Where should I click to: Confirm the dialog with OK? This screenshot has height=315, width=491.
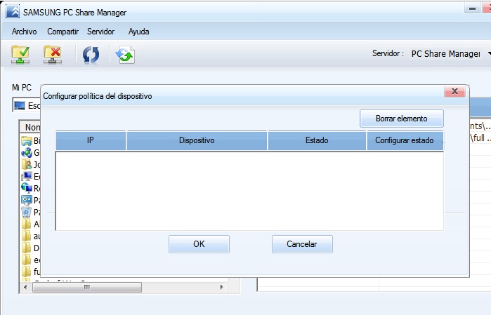coord(199,244)
